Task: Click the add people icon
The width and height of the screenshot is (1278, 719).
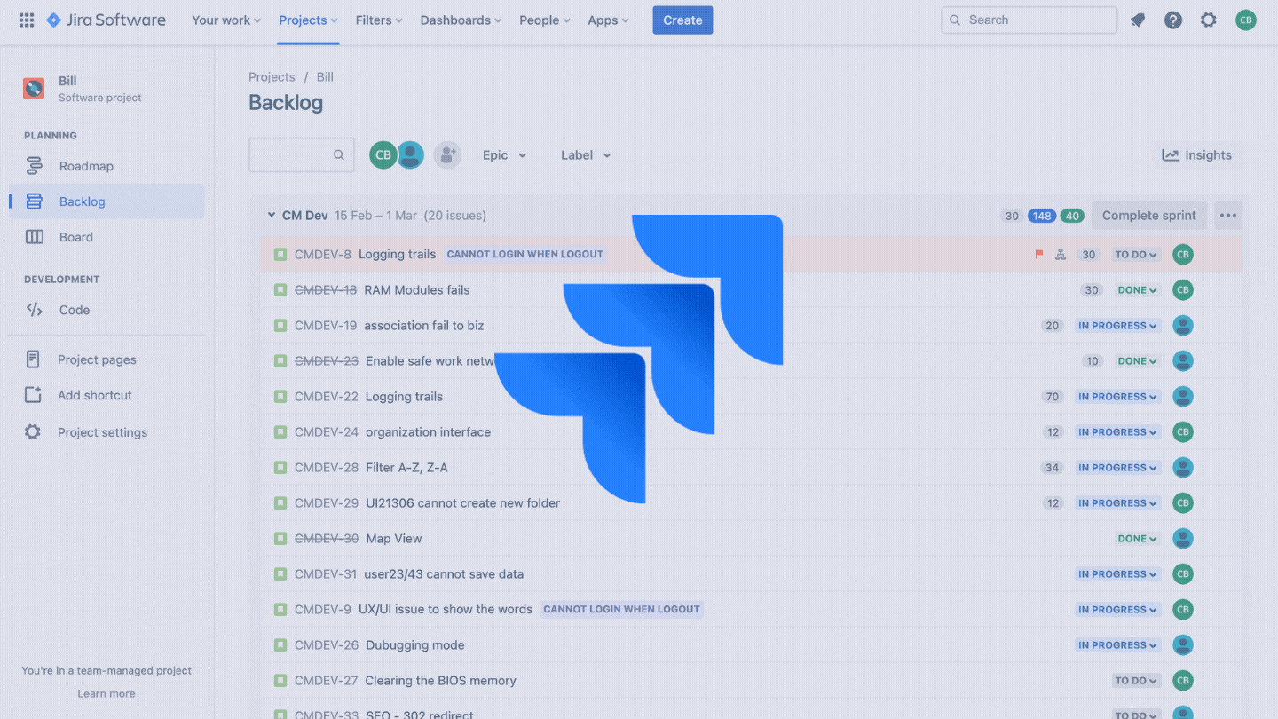Action: 447,154
